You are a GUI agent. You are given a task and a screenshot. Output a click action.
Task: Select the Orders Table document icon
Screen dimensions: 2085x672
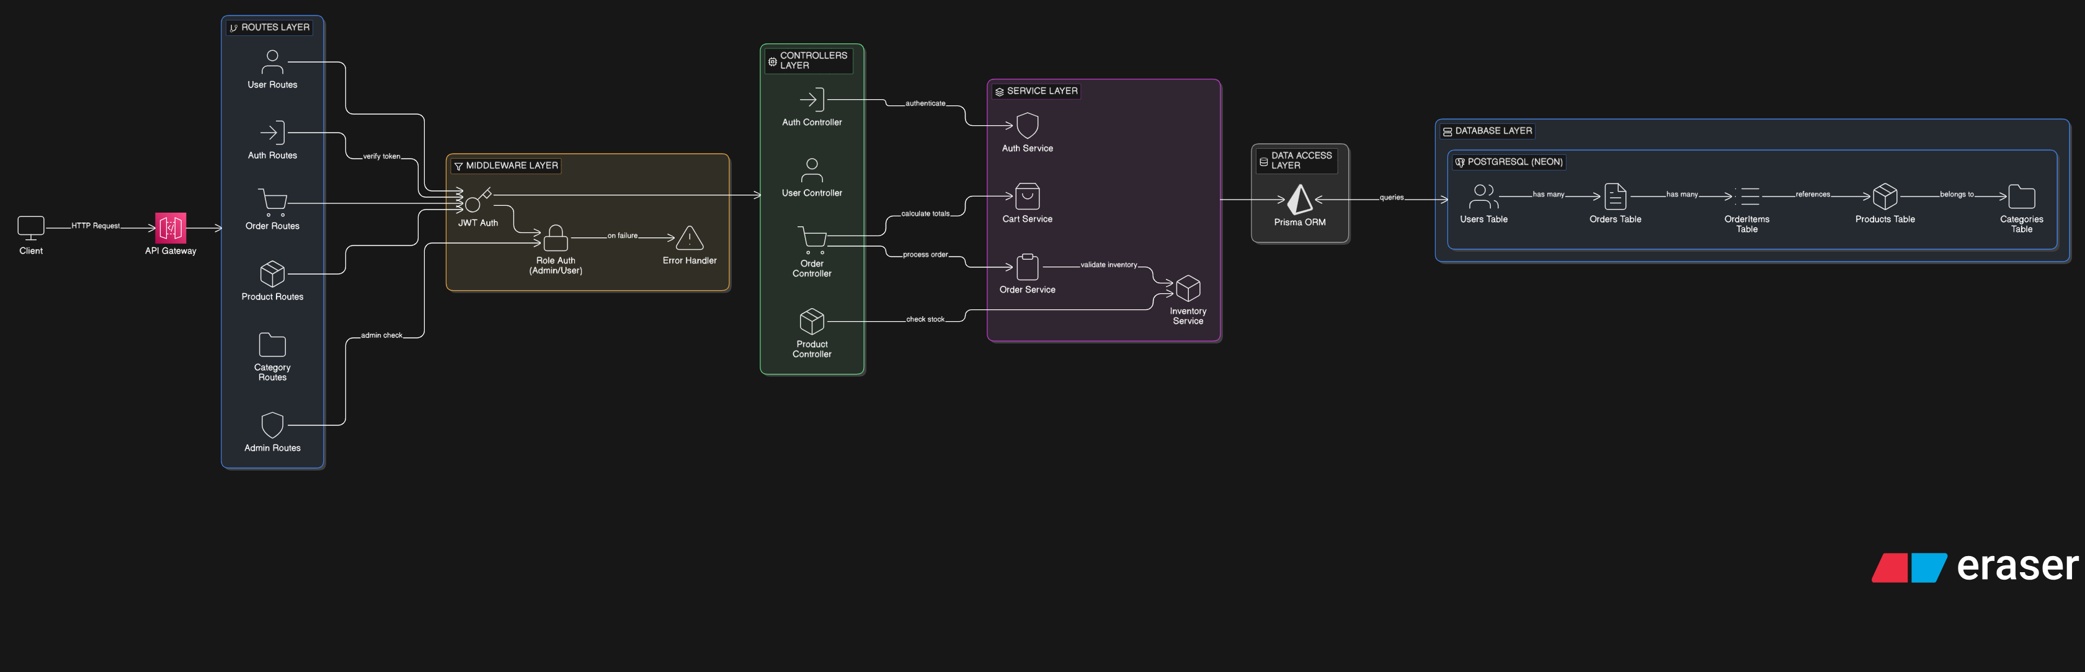[x=1615, y=197]
